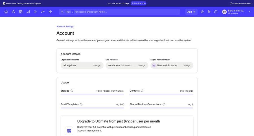Open the Add menu button

coord(191,12)
